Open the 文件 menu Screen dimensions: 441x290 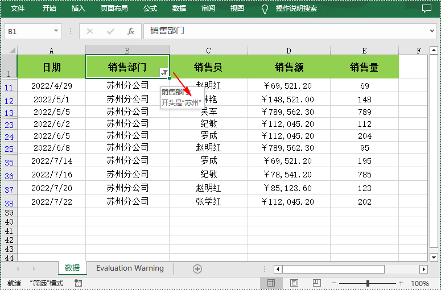pyautogui.click(x=18, y=9)
